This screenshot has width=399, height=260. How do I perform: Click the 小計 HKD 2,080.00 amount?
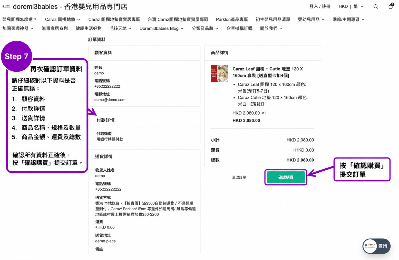coord(300,140)
